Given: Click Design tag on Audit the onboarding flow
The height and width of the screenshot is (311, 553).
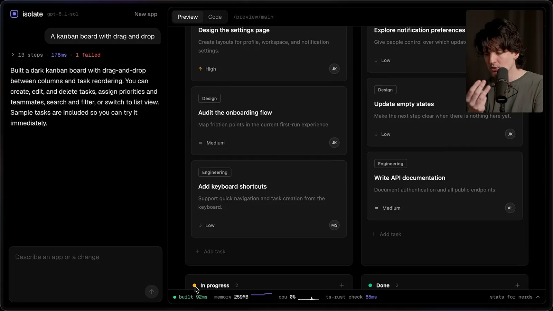Looking at the screenshot, I should [209, 98].
